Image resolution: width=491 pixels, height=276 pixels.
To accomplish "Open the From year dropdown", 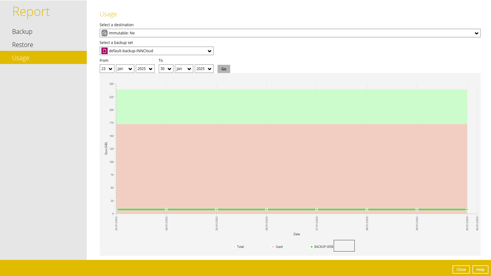I will 145,69.
